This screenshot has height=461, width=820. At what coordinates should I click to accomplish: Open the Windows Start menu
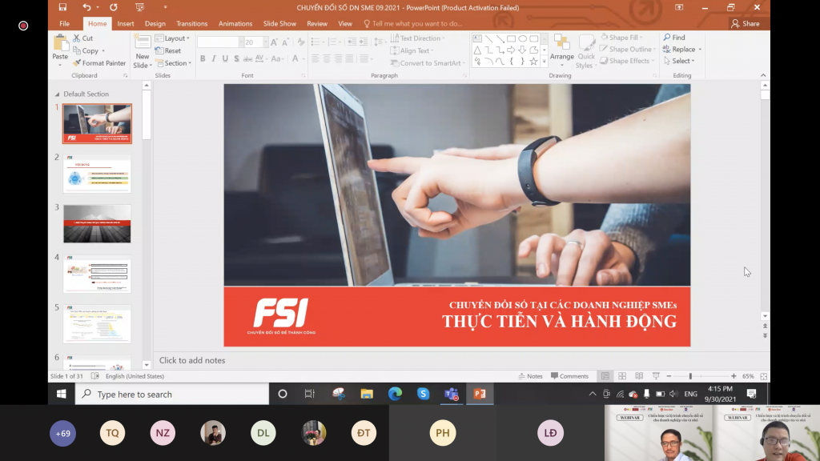click(61, 394)
